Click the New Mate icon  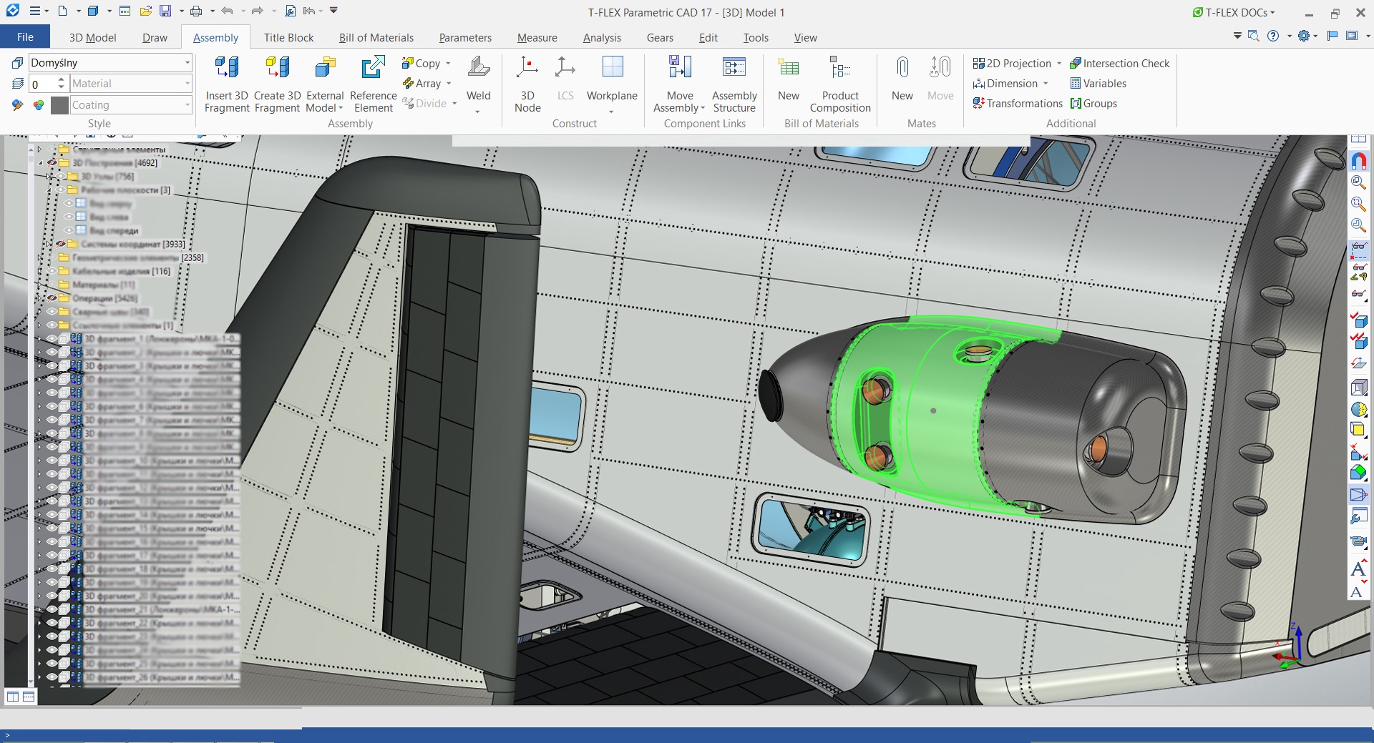tap(902, 68)
